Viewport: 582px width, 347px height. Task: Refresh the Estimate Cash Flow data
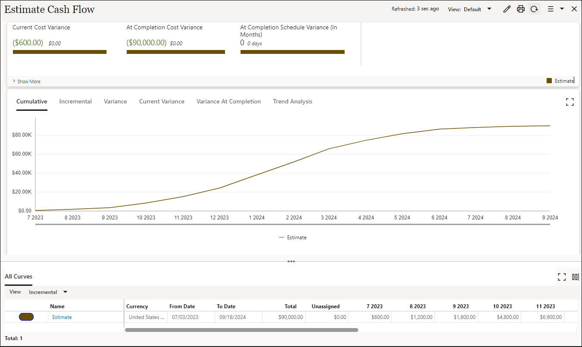[534, 9]
